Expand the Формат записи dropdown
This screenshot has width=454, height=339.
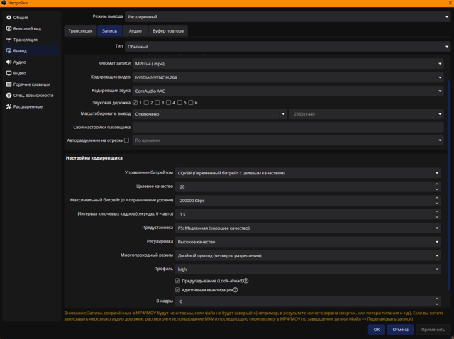288,64
